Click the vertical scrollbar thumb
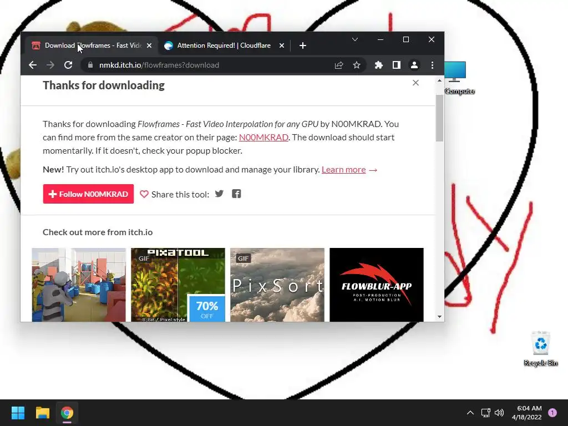The width and height of the screenshot is (568, 426). [439, 118]
